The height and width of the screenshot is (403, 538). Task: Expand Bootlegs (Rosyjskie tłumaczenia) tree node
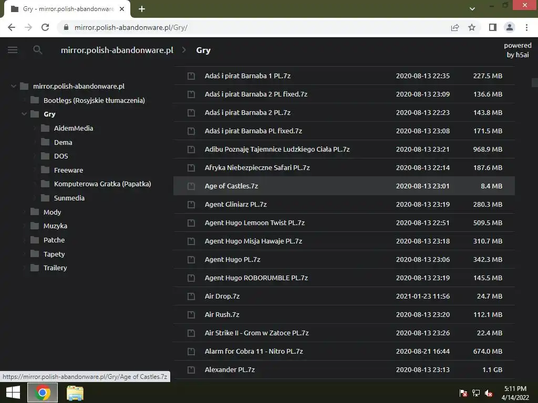pyautogui.click(x=24, y=100)
